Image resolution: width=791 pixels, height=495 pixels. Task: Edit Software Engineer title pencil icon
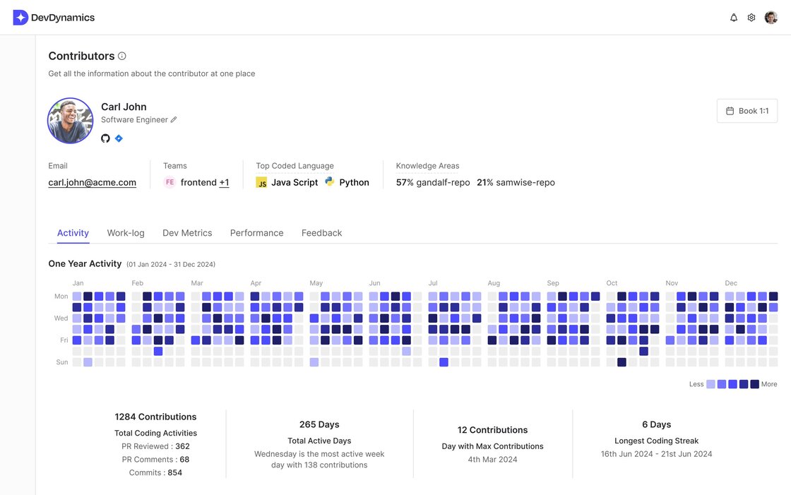tap(174, 119)
